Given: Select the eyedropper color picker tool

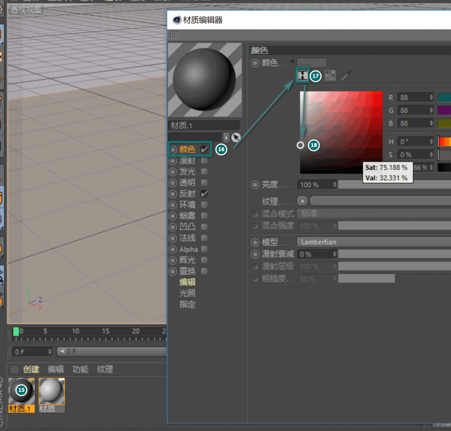Looking at the screenshot, I should click(x=346, y=76).
